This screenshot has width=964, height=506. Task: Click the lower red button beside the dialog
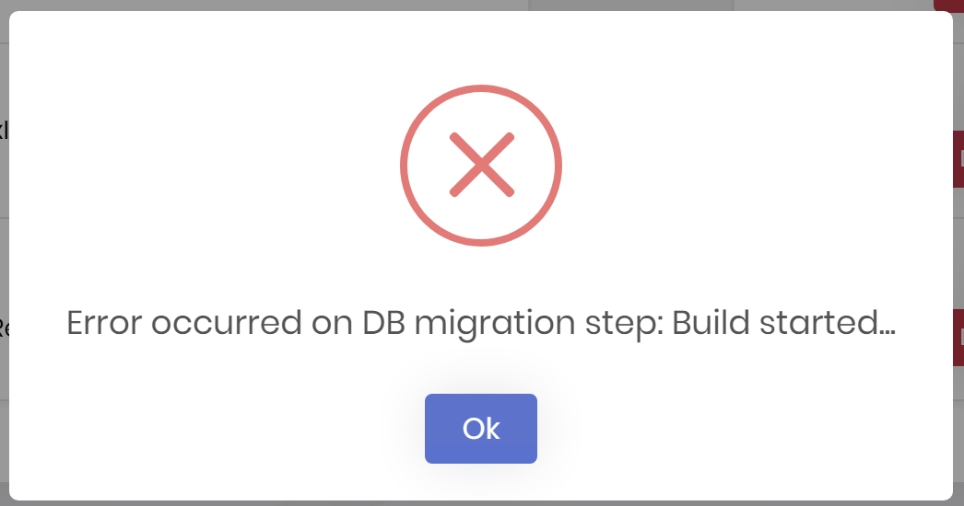click(x=958, y=337)
